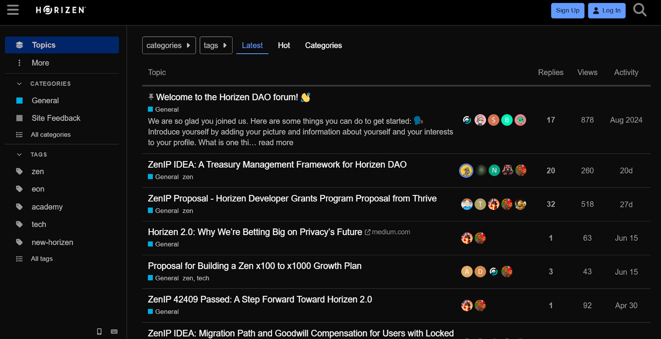Screen dimensions: 661x339
Task: Click 27d activity on Grants topic
Action: click(x=626, y=204)
